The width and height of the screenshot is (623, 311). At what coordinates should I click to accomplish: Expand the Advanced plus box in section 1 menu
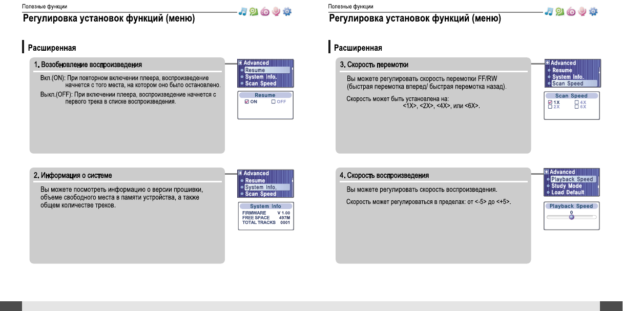click(241, 63)
